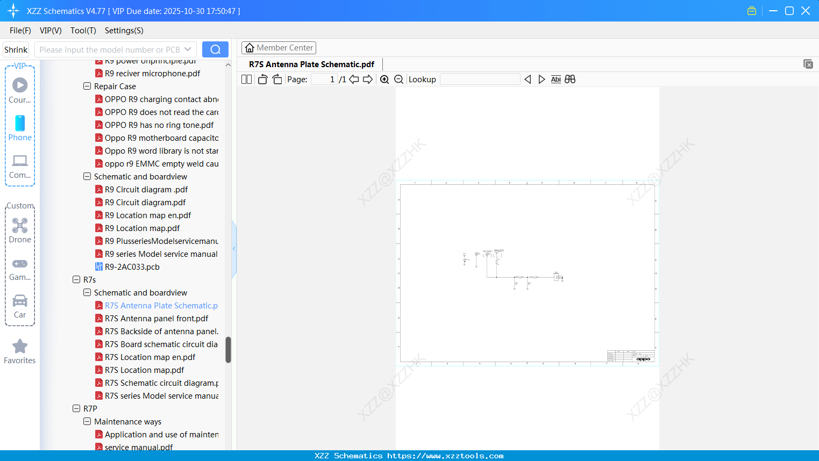Click the search magnifier button
This screenshot has width=819, height=461.
(x=215, y=49)
